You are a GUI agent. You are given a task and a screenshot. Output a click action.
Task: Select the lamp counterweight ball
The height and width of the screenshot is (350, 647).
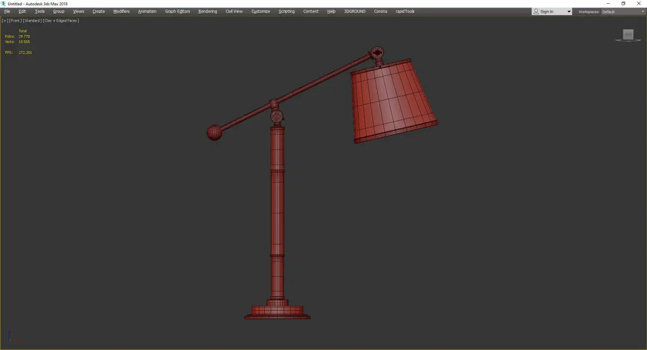tap(215, 132)
